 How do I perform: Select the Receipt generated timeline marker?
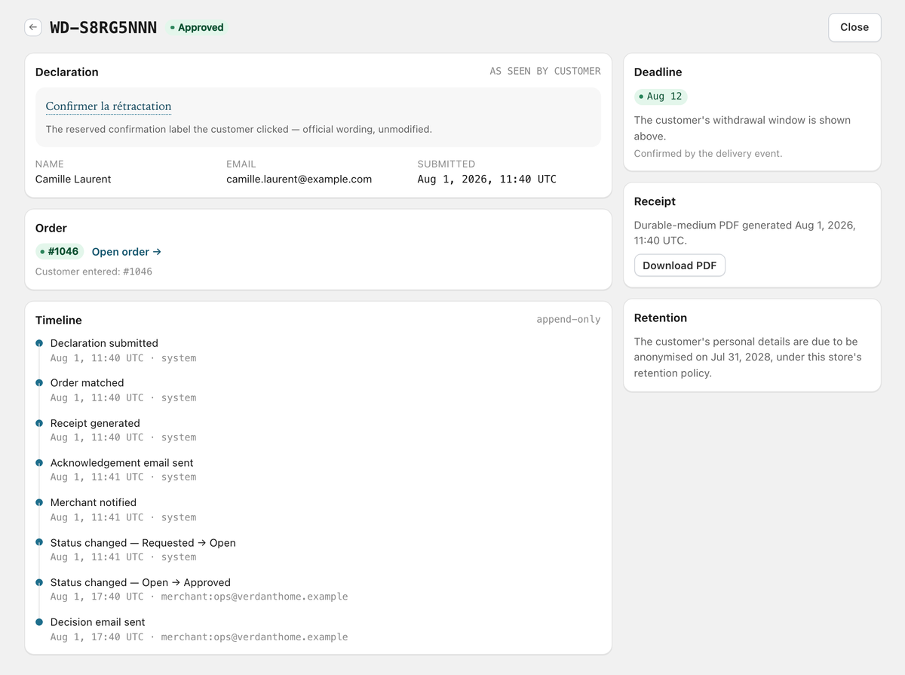[x=39, y=423]
